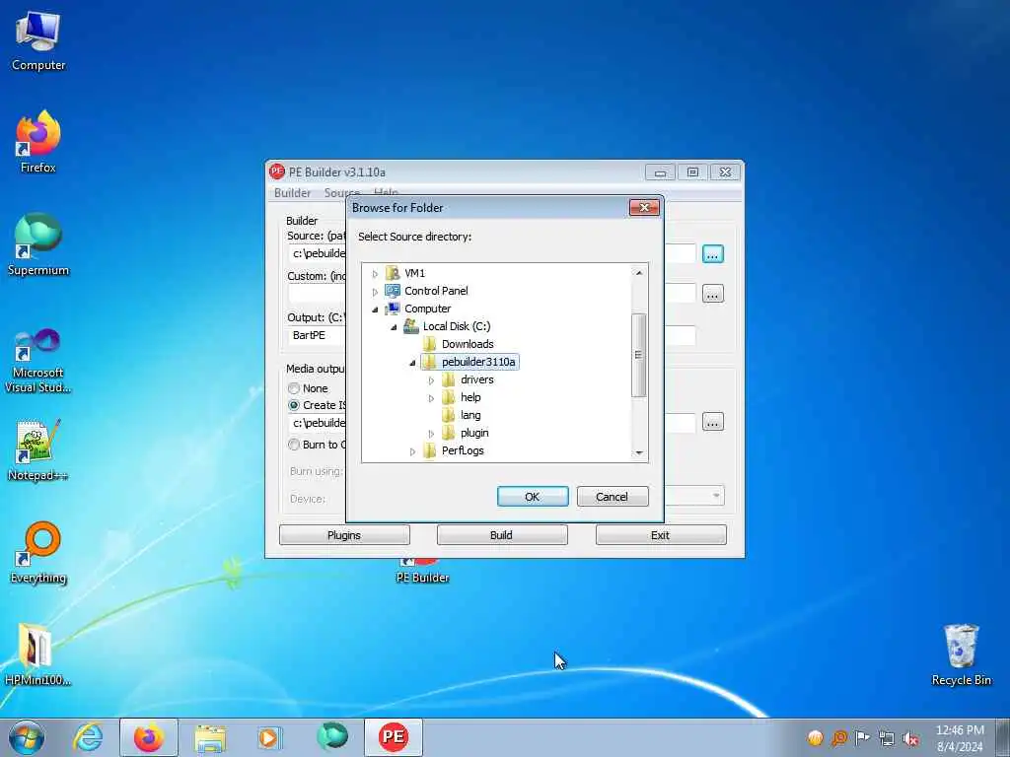1010x757 pixels.
Task: Click the Everything search tray icon
Action: pos(838,737)
